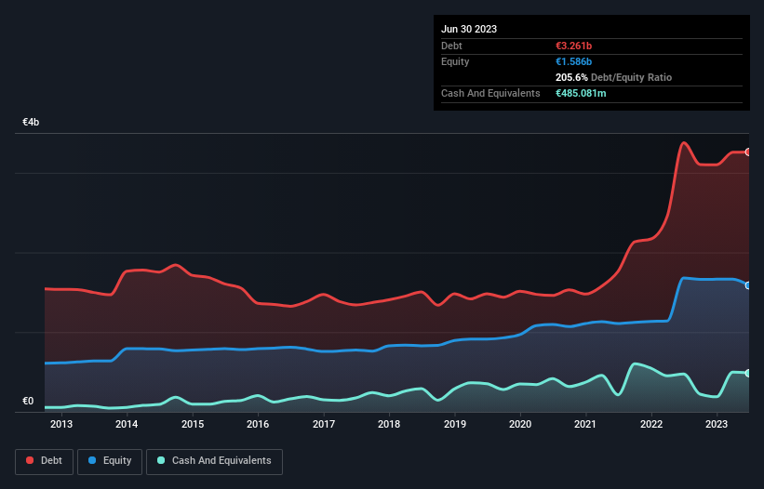Click the 2016 x-axis label
Screen dimensions: 764x489
pyautogui.click(x=258, y=424)
